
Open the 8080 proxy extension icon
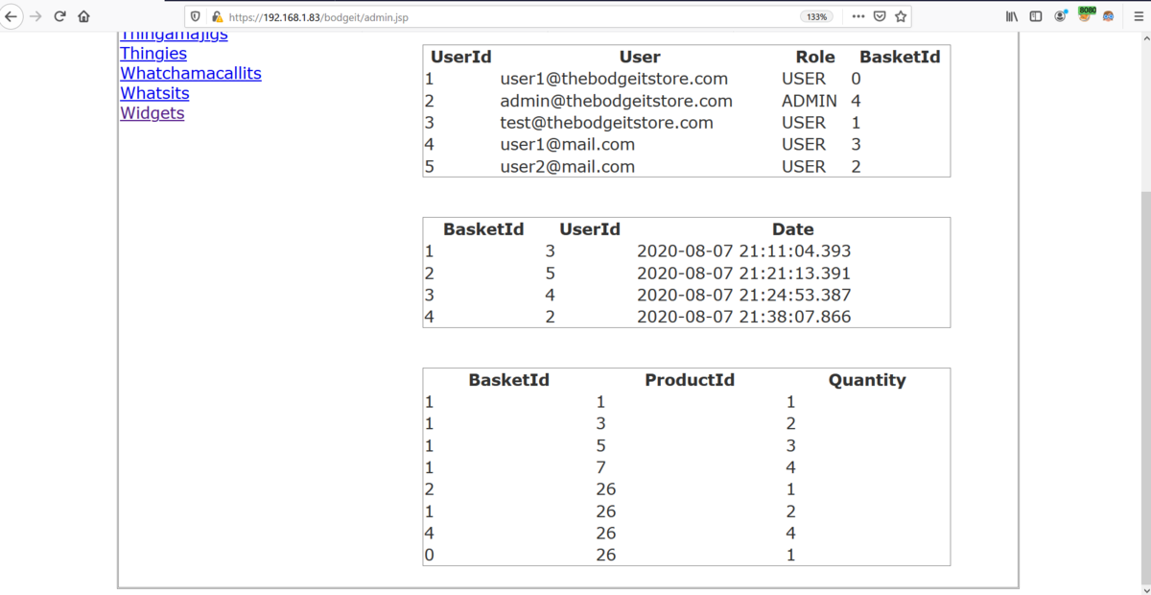1086,15
